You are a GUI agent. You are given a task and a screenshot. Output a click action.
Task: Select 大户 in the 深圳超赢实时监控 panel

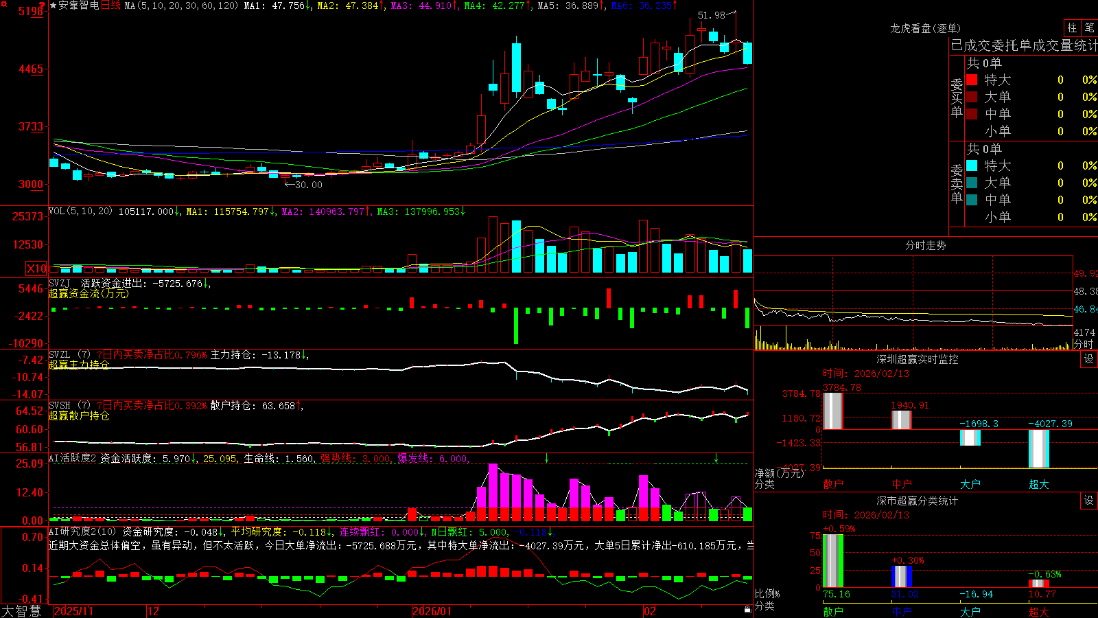(970, 484)
